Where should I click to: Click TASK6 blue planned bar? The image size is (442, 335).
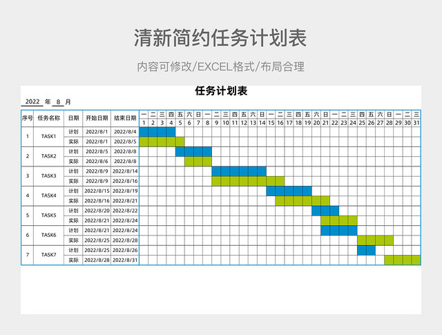(x=339, y=231)
